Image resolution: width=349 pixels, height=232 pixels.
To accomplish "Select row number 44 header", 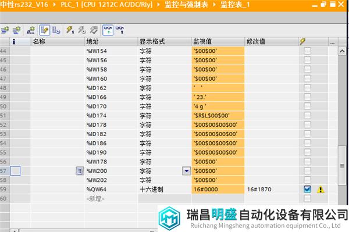I will pos(5,51).
